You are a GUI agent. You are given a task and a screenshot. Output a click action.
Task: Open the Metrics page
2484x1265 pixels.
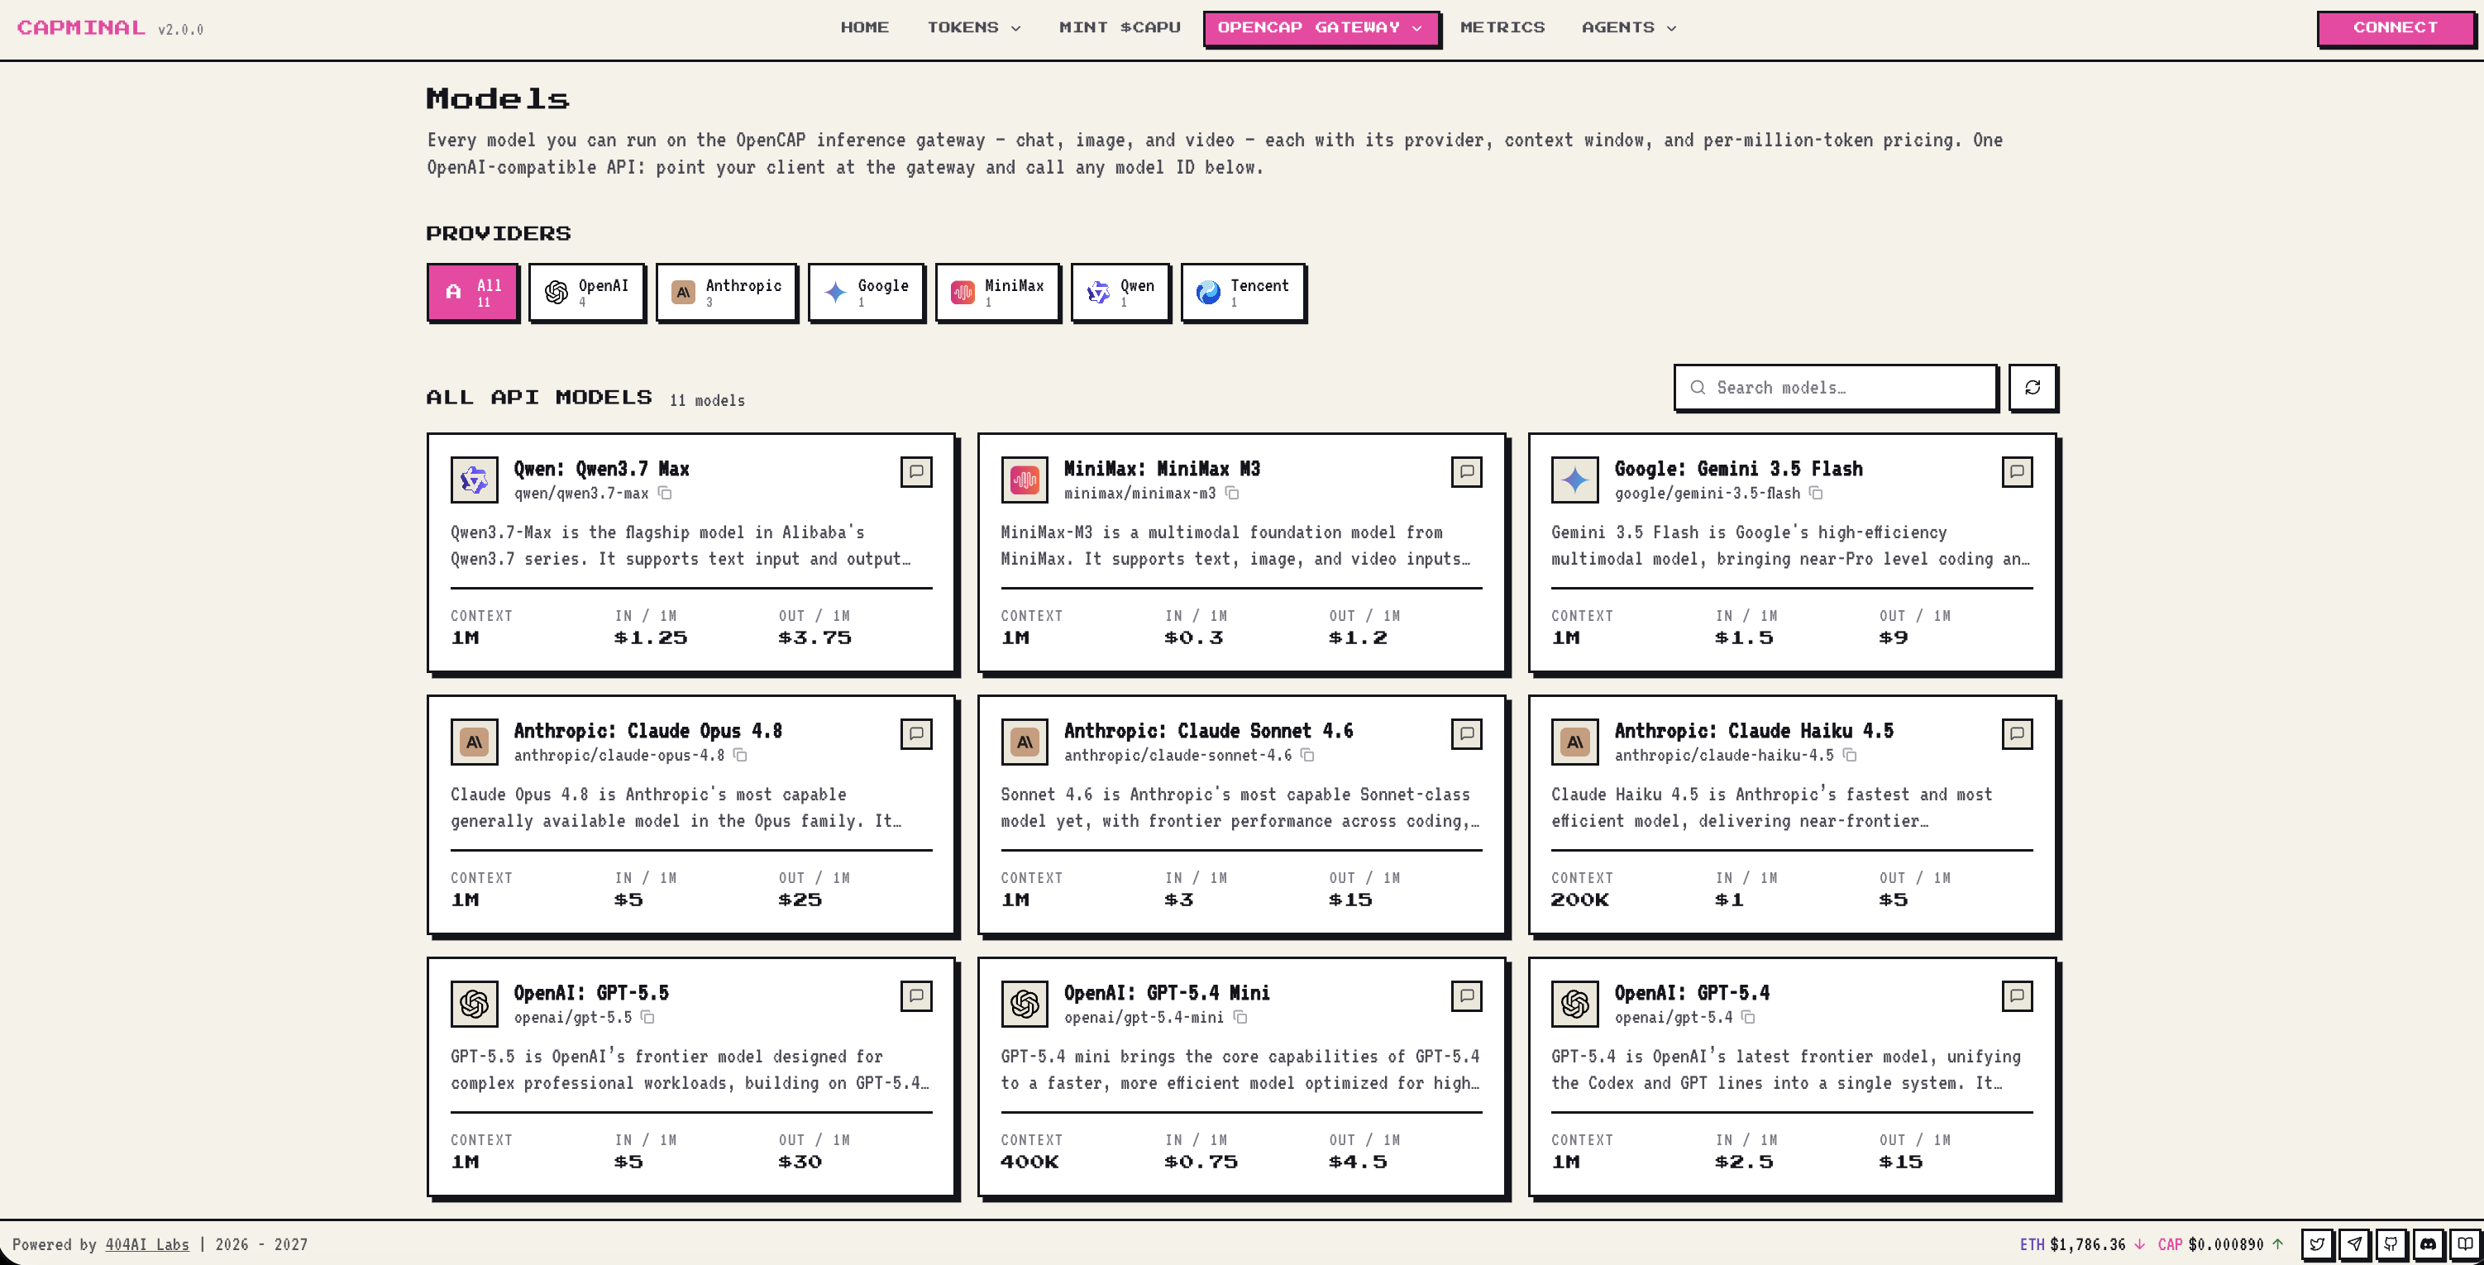click(1502, 27)
